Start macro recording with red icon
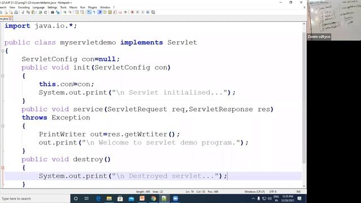Screen dimensions: 361x203 click(x=132, y=12)
